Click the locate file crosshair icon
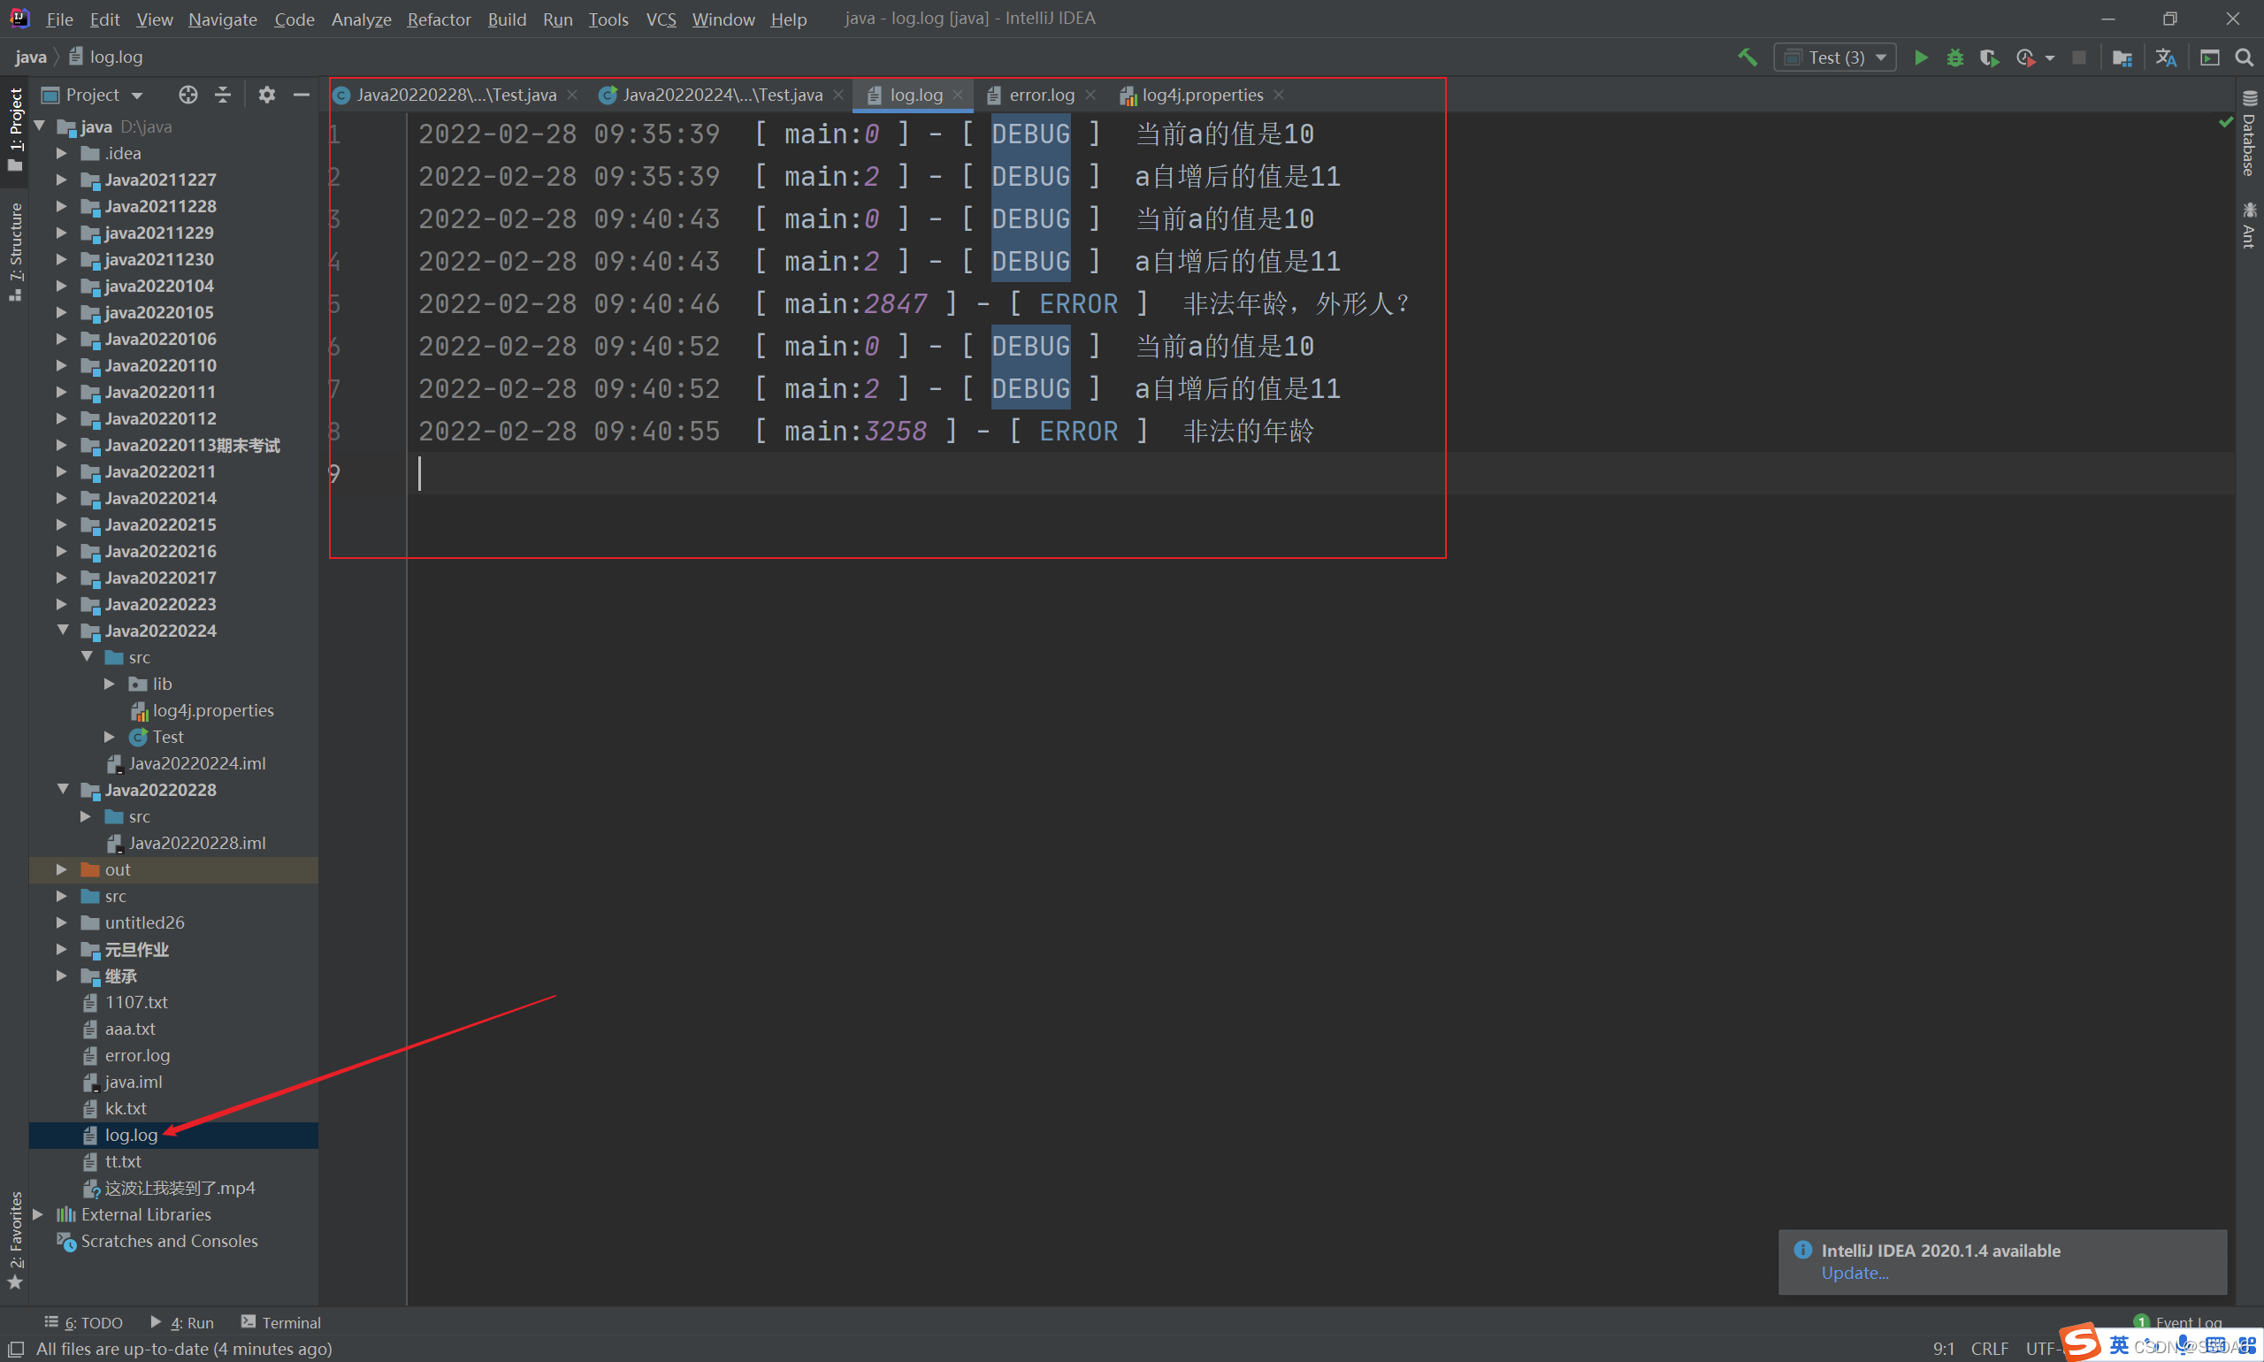 [x=188, y=95]
